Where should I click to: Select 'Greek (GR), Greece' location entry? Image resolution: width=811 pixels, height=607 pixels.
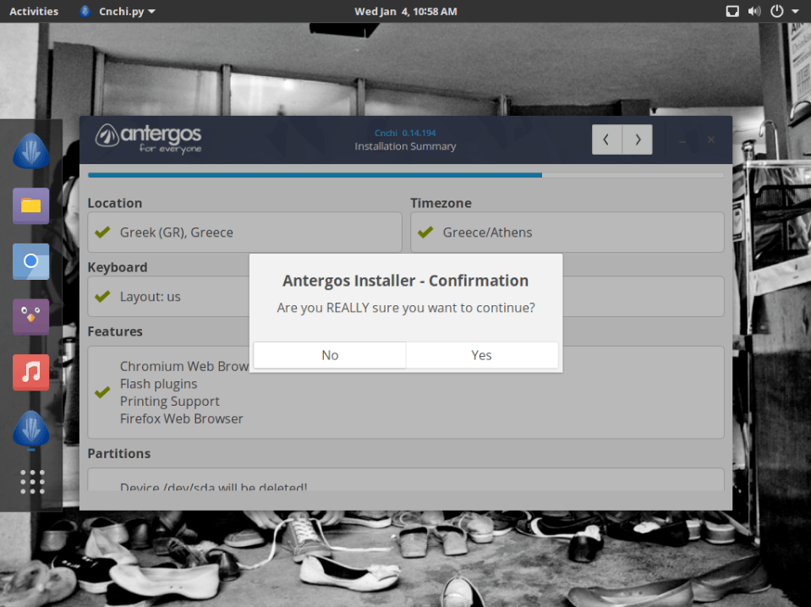(244, 232)
